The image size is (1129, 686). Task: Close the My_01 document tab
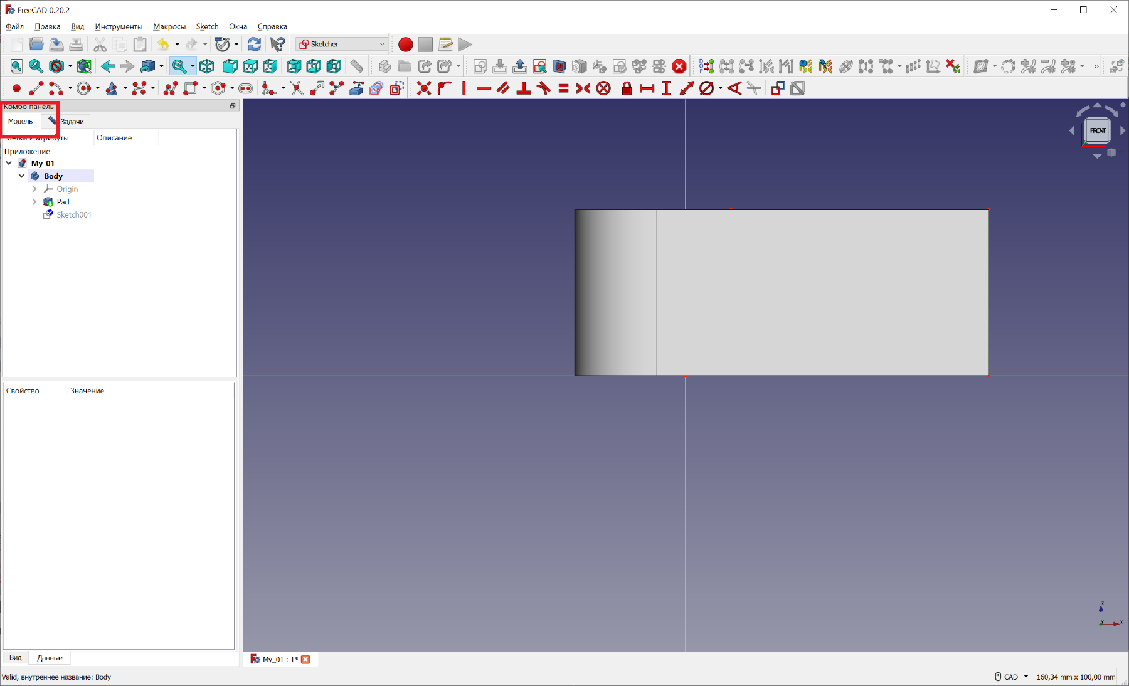click(x=305, y=659)
